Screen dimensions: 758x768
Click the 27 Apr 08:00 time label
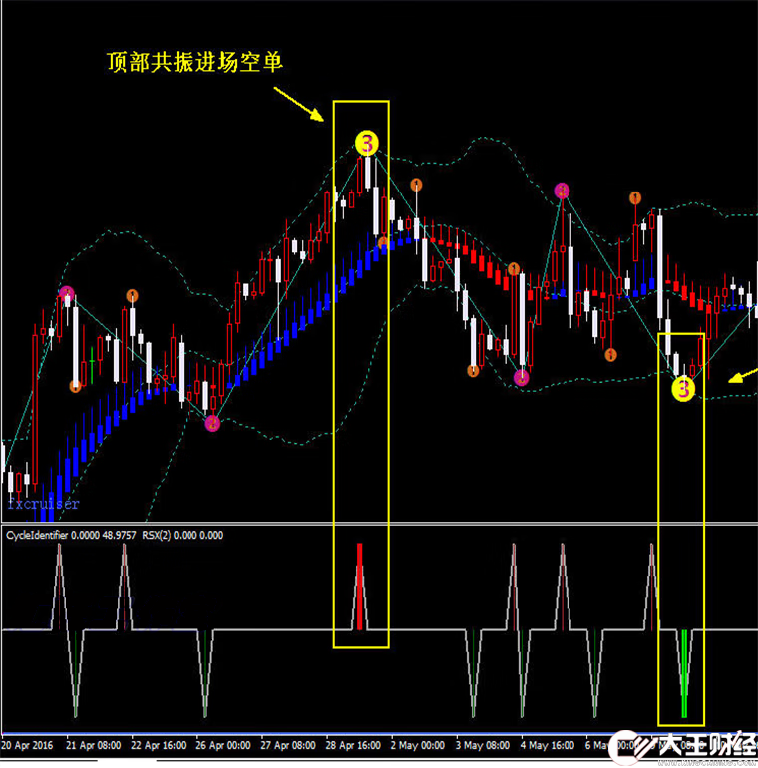coord(288,745)
